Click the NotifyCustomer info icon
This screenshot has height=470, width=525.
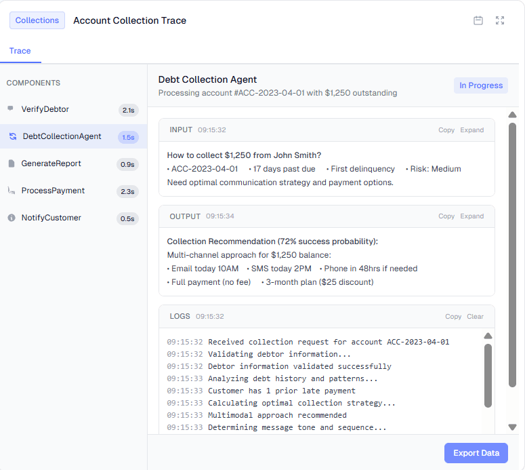tap(12, 218)
